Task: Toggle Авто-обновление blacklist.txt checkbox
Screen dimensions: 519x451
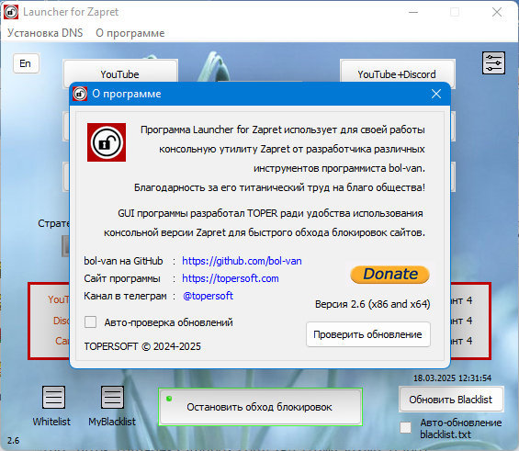Action: (405, 427)
